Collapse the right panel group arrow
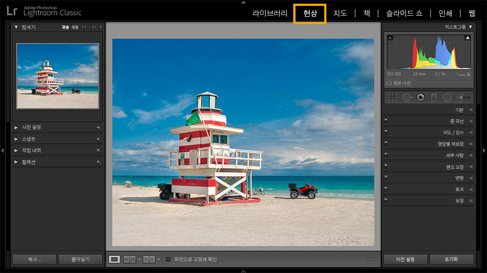Viewport: 487px width, 273px height. (484, 151)
